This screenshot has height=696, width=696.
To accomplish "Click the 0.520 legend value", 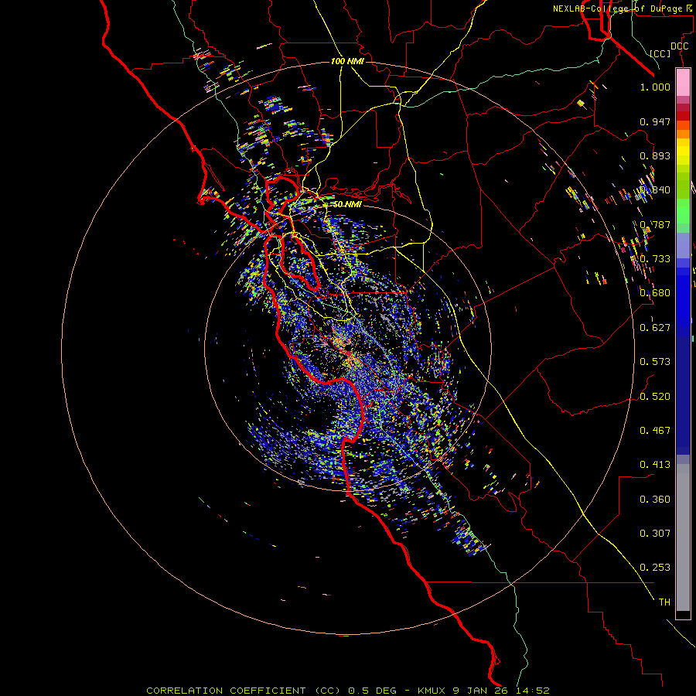I will pyautogui.click(x=655, y=397).
